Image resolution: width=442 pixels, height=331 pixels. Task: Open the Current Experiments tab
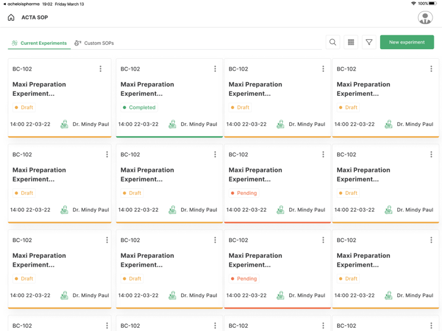[x=39, y=43]
